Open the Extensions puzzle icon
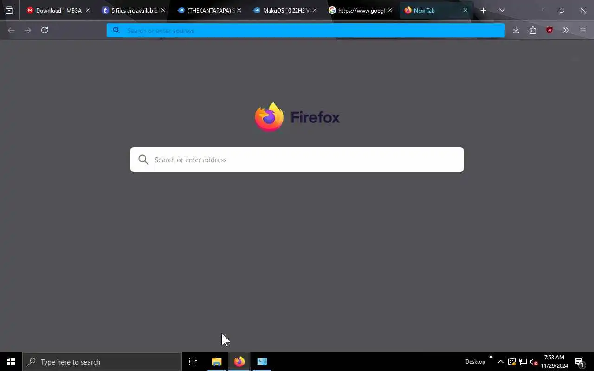Screen dimensions: 594x371 point(533,30)
